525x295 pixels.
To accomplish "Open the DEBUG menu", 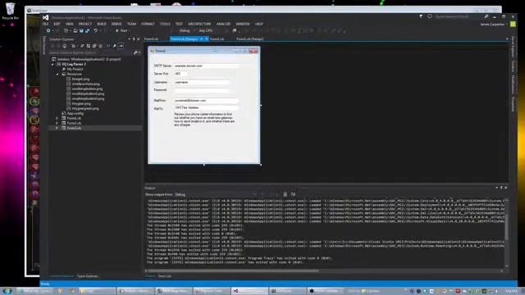I will 116,24.
